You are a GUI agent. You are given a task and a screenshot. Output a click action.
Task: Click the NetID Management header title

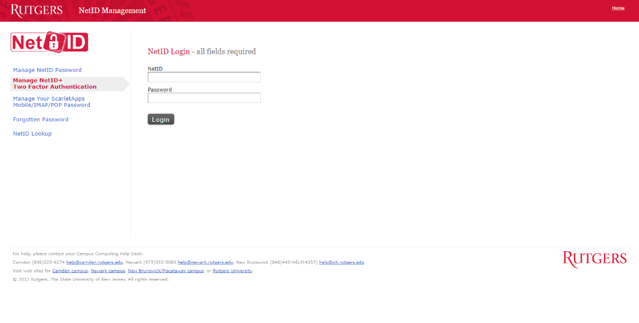[112, 11]
